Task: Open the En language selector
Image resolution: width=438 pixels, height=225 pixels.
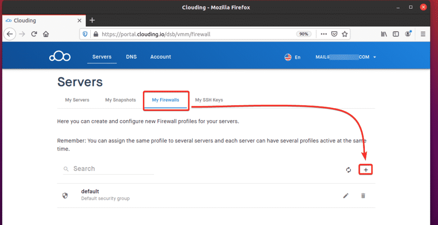Action: (x=293, y=57)
